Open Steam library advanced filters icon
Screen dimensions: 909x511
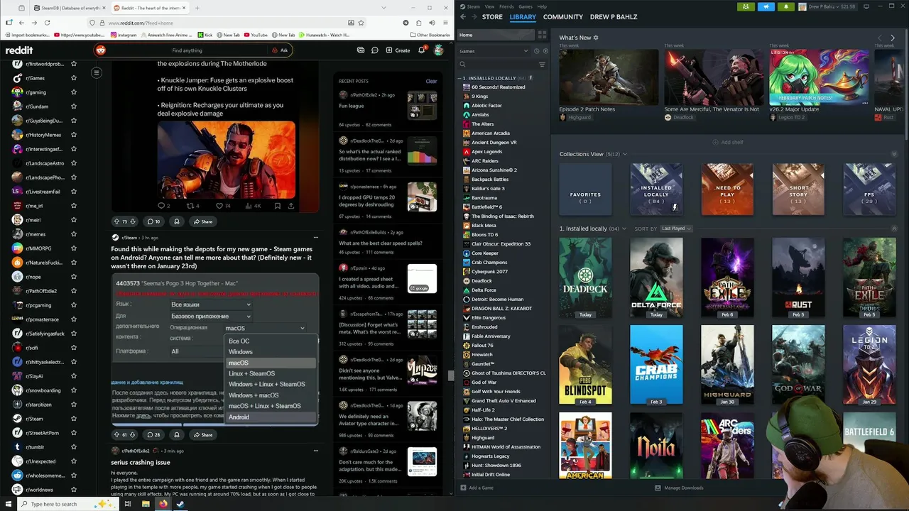(542, 65)
